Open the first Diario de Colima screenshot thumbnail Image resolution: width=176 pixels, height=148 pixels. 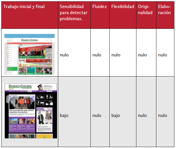point(30,54)
